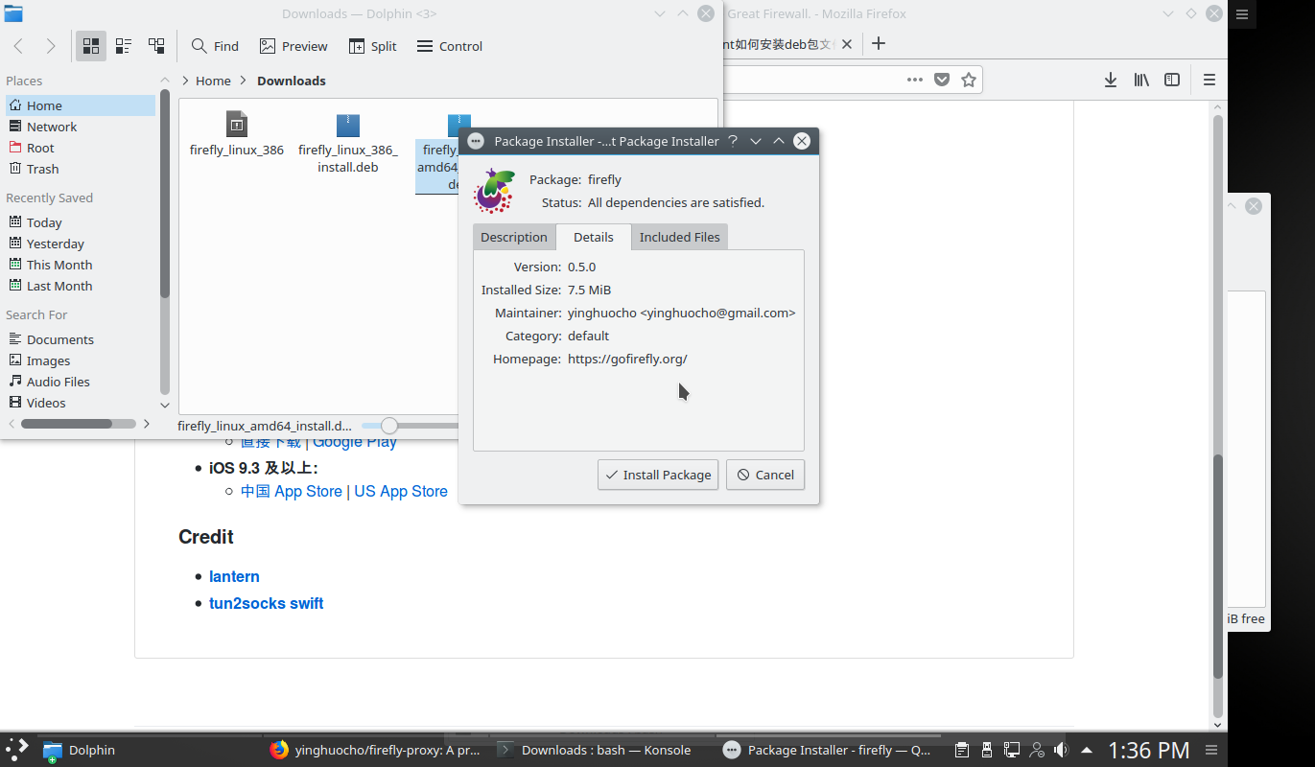Open the US App Store link
Image resolution: width=1315 pixels, height=767 pixels.
point(400,491)
